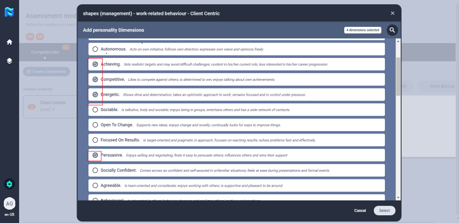Screen dimensions: 459x223
Task: Close the dialog with the X icon
Action: [x=393, y=13]
